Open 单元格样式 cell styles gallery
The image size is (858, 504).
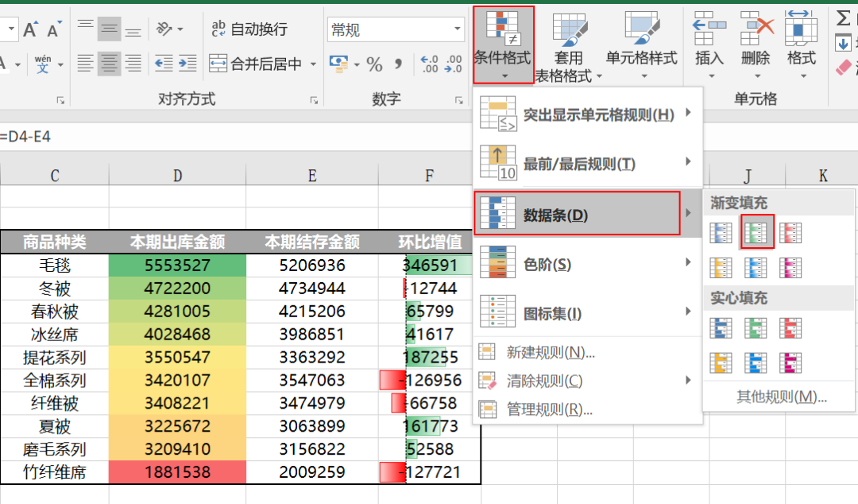pos(642,45)
